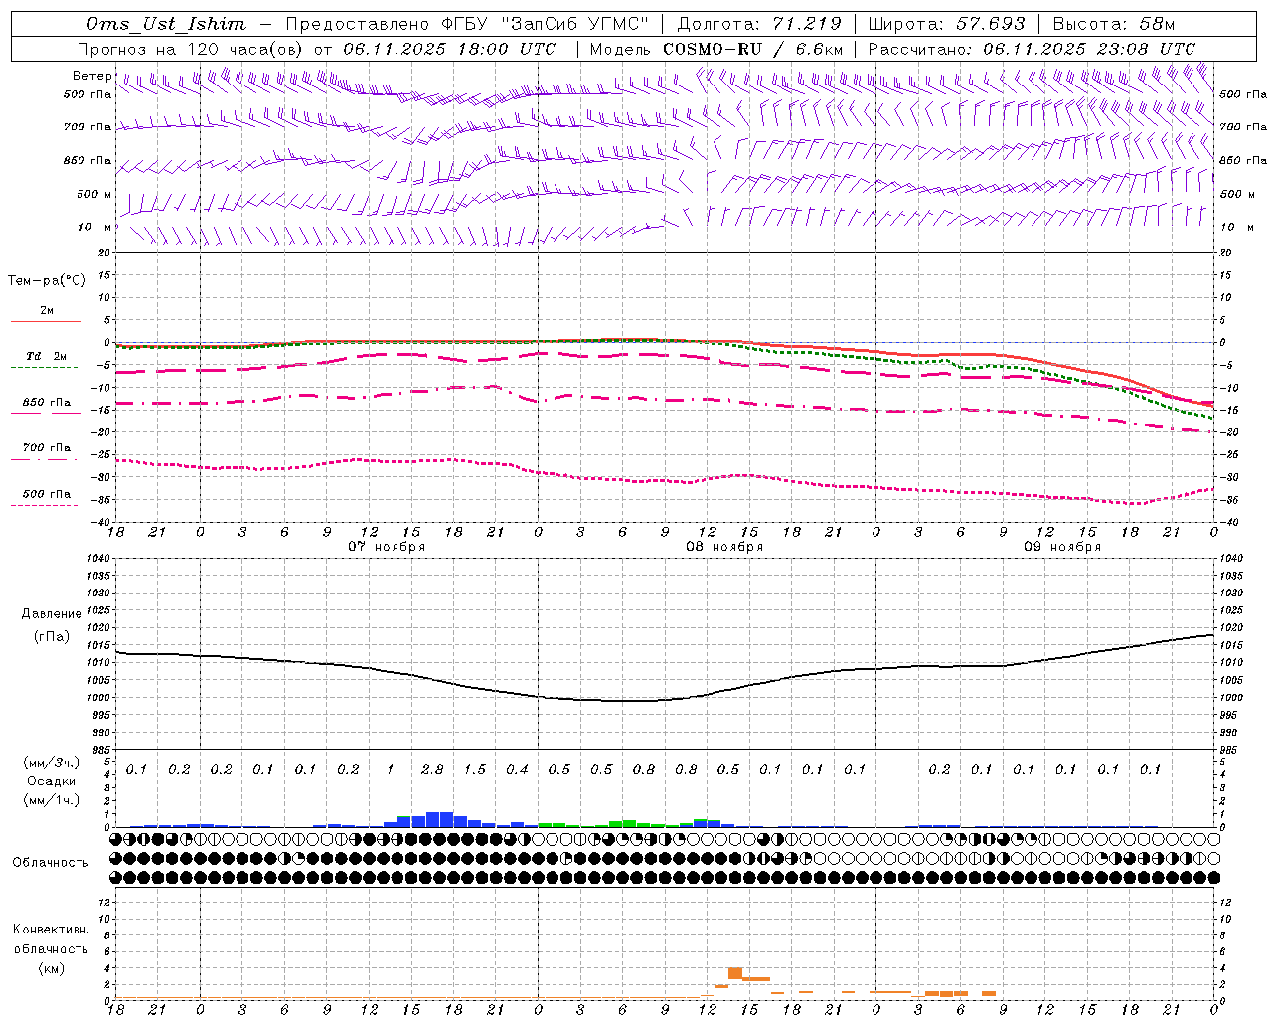
Task: Click the '(мм/3ч.)' precipitation unit label
Action: click(52, 763)
